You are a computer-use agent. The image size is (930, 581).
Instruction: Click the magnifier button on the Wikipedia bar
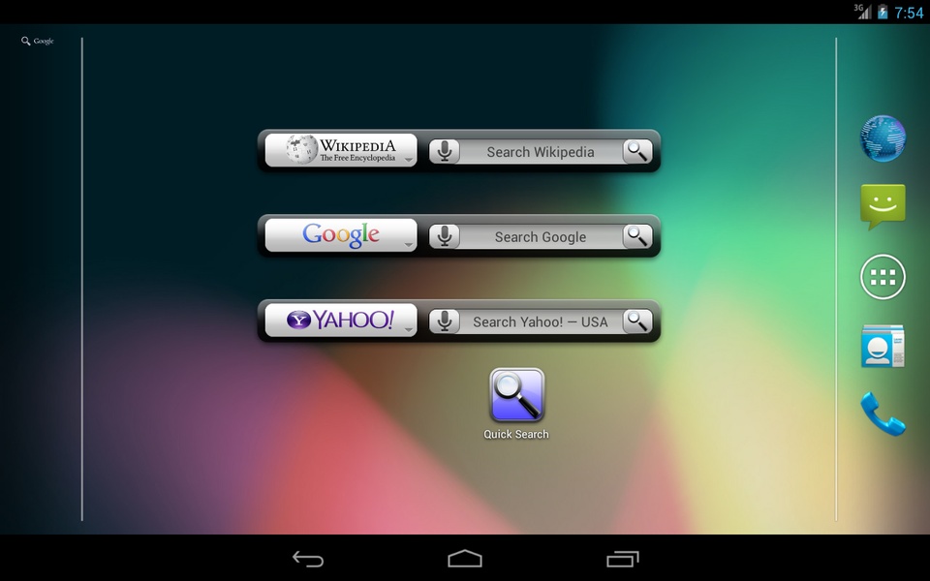coord(637,152)
